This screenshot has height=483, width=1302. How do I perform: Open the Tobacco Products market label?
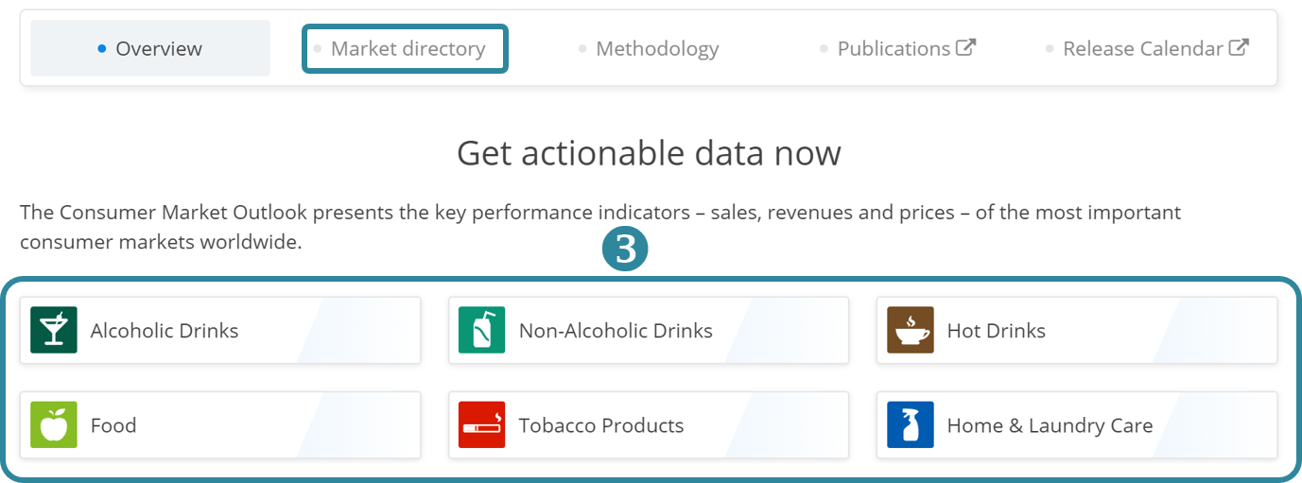600,425
